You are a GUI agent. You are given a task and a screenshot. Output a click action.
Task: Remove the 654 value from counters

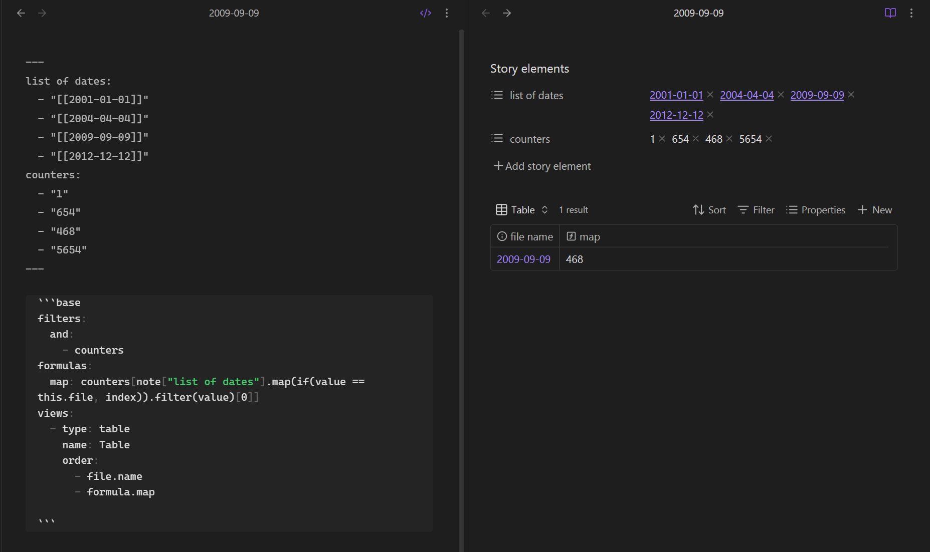pos(695,139)
